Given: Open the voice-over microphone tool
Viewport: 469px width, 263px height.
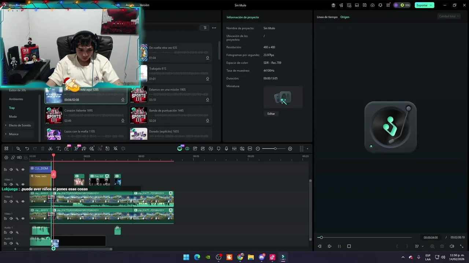Looking at the screenshot, I should (x=226, y=149).
